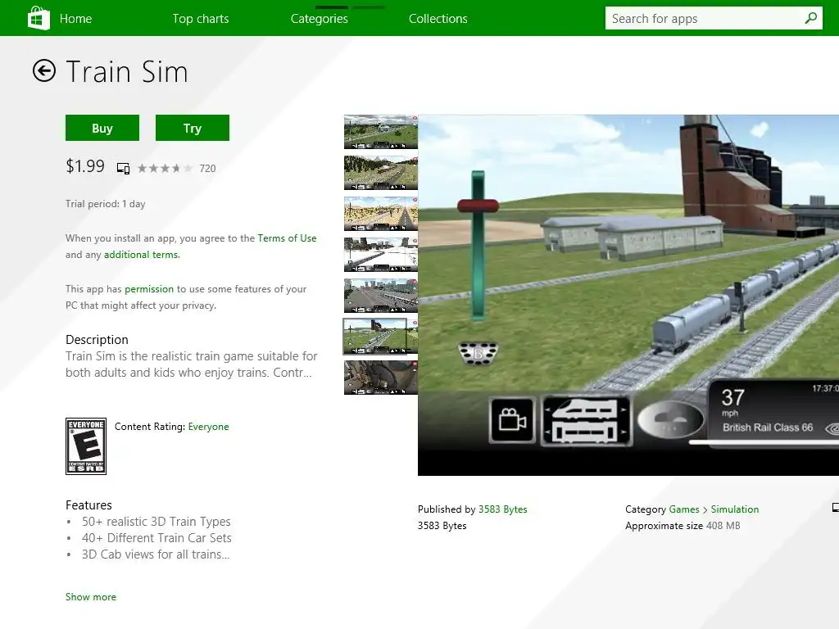Select the fourth snowy screenshot thumbnail
Screen dimensions: 839x629
click(x=380, y=255)
